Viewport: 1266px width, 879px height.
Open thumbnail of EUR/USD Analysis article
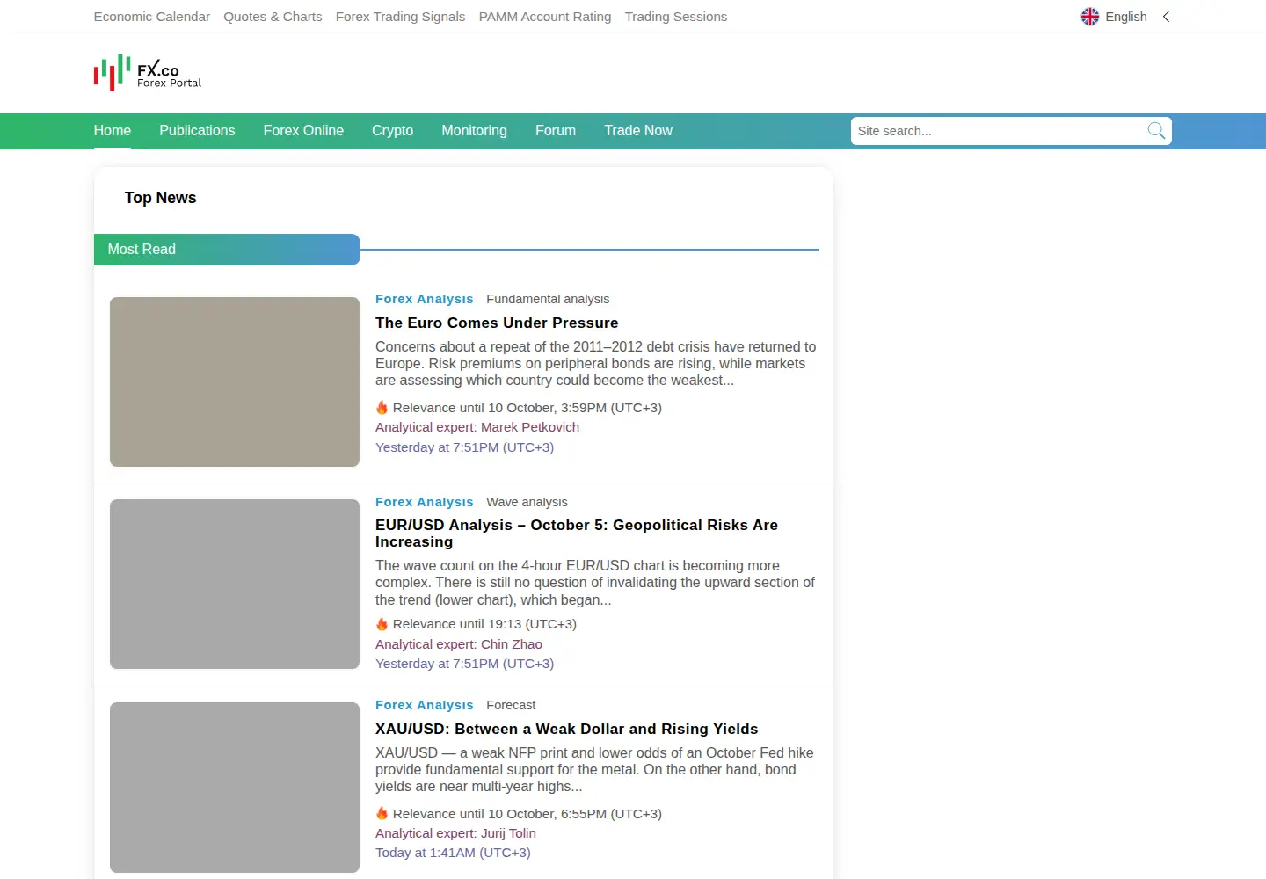click(235, 584)
